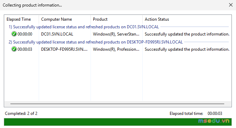The image size is (236, 128).
Task: Click the Collecting product information title text
Action: pos(32,5)
